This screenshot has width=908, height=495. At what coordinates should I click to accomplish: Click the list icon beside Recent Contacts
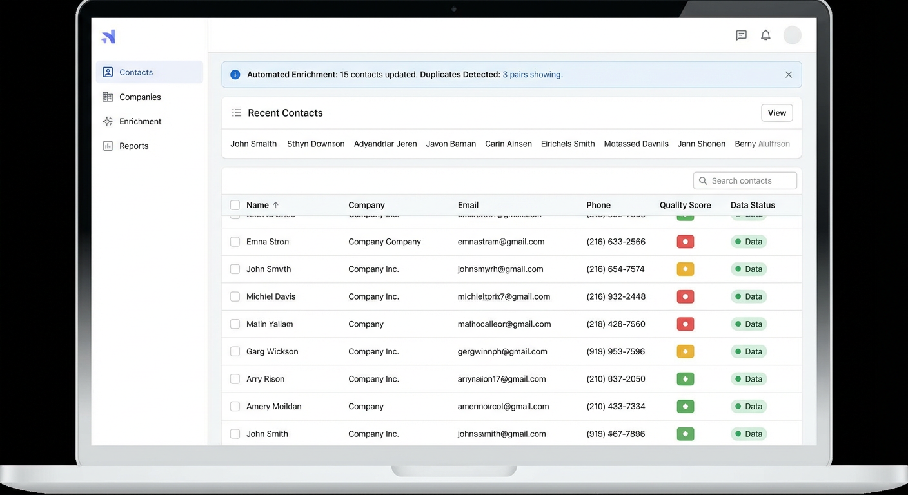[x=237, y=113]
